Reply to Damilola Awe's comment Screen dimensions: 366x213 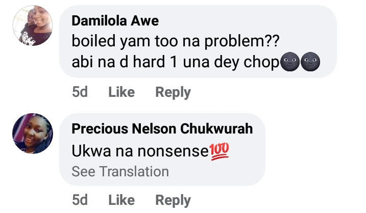(x=173, y=93)
